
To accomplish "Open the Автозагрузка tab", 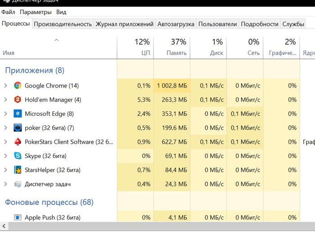I will click(175, 24).
